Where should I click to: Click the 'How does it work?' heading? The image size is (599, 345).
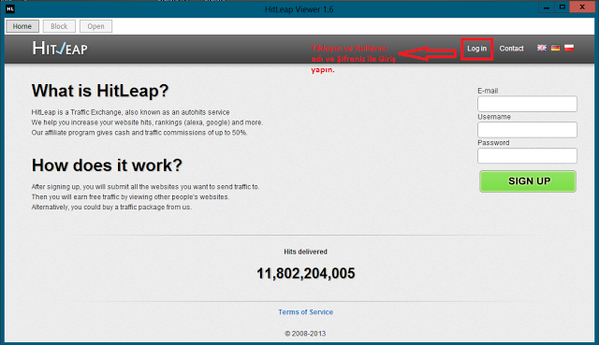click(x=107, y=165)
